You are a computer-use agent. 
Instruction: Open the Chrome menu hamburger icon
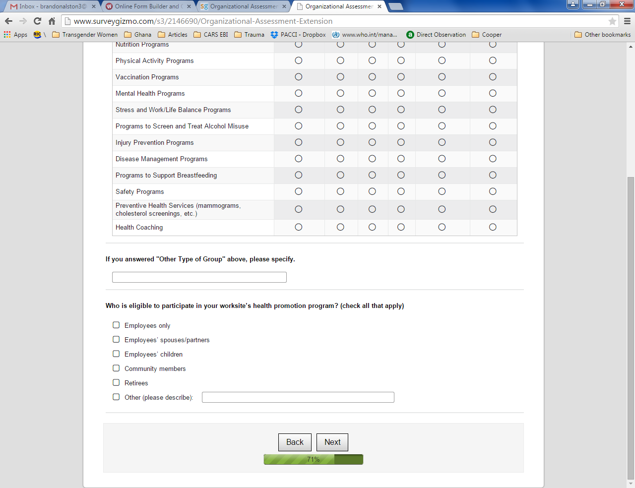(x=627, y=21)
